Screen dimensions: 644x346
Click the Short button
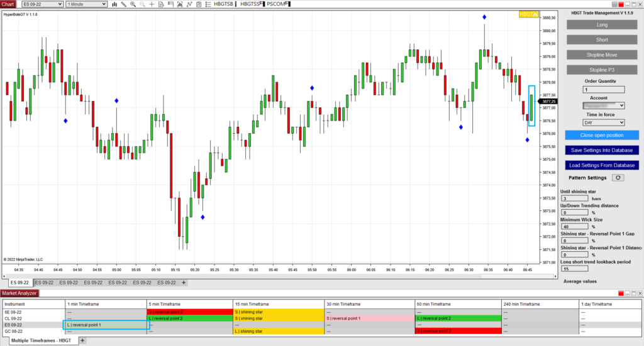(602, 40)
